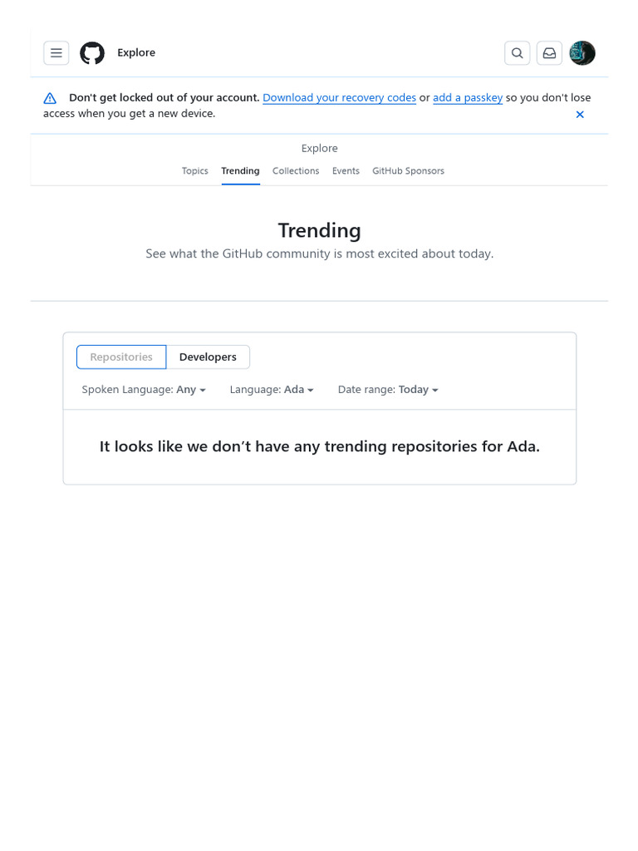Image resolution: width=638 pixels, height=851 pixels.
Task: Switch to the Developers view
Action: [208, 357]
